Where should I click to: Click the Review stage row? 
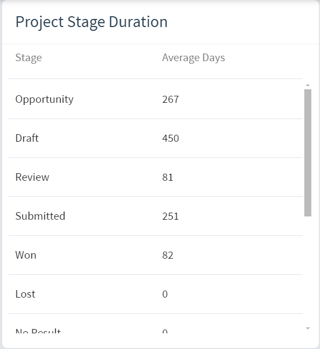pos(155,177)
